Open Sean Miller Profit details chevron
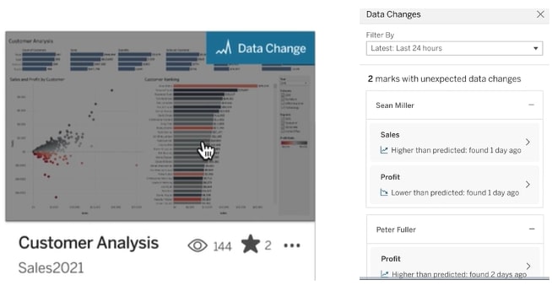Image resolution: width=552 pixels, height=307 pixels. click(x=528, y=184)
